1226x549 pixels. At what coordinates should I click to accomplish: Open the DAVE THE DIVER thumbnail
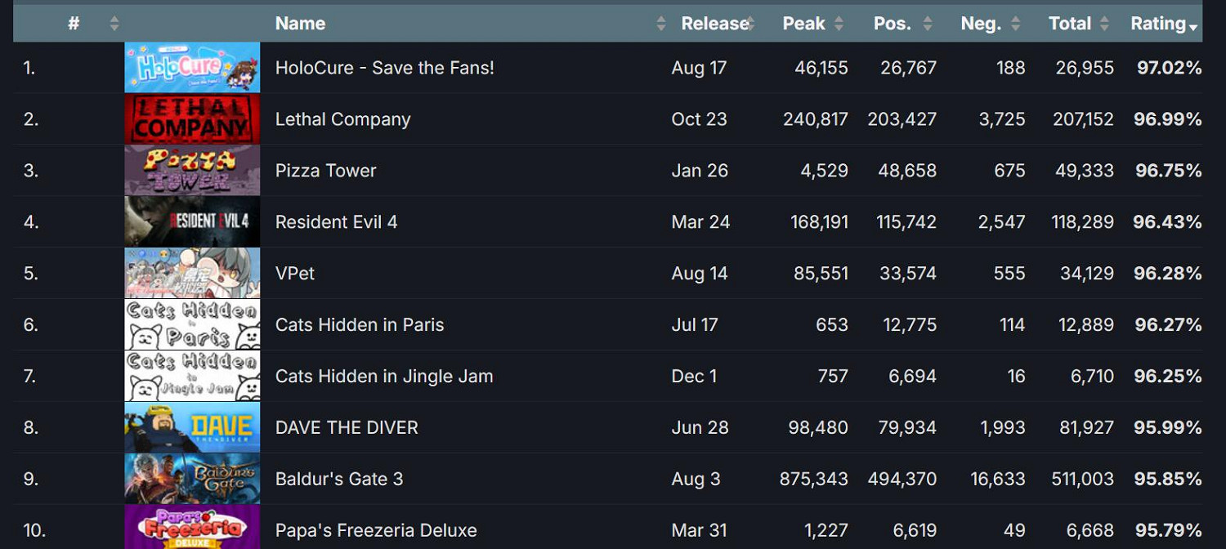[192, 427]
